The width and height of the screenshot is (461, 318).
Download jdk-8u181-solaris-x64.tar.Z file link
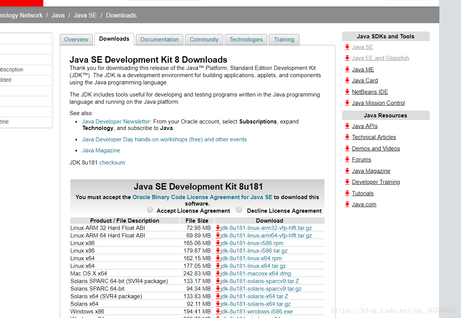pos(254,296)
